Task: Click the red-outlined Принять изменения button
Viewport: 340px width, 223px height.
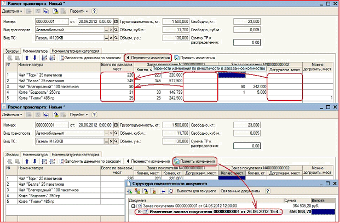Action: click(x=195, y=162)
